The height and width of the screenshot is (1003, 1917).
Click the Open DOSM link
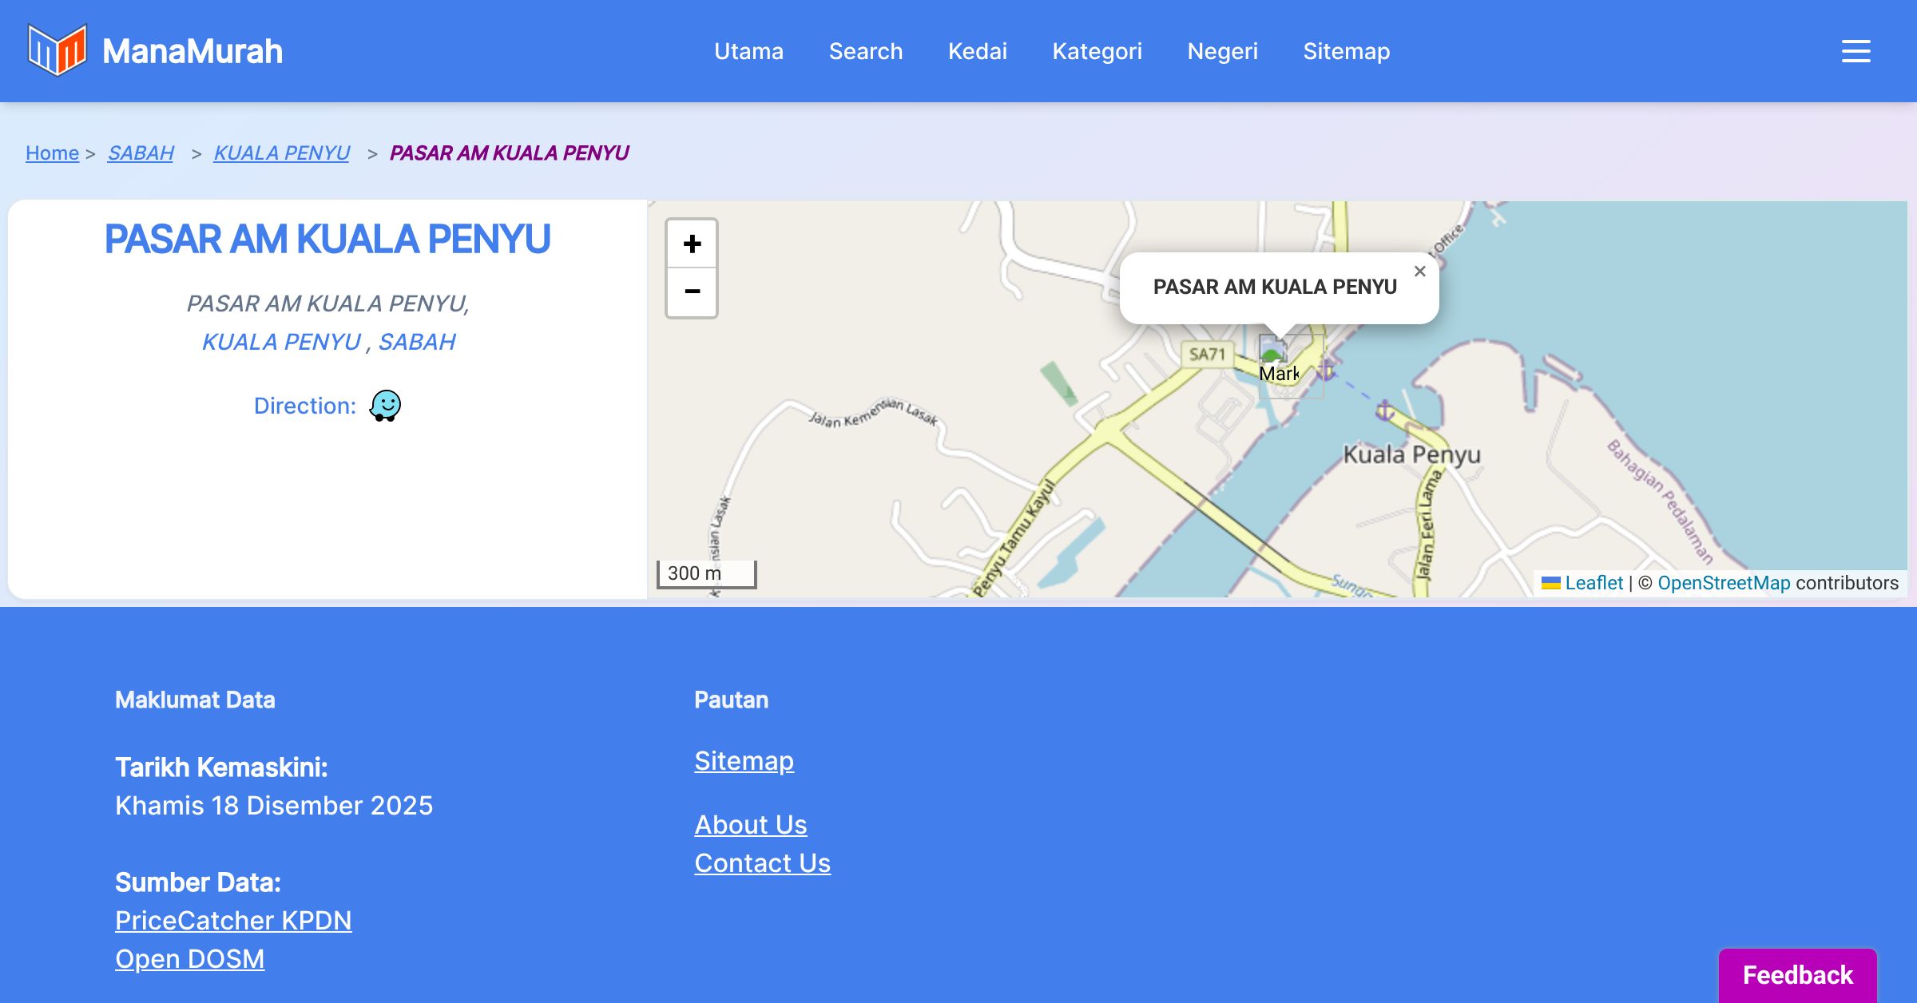pyautogui.click(x=189, y=958)
